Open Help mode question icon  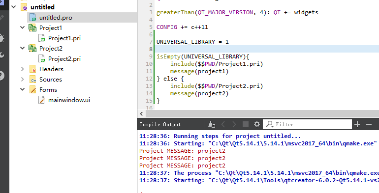point(2,76)
